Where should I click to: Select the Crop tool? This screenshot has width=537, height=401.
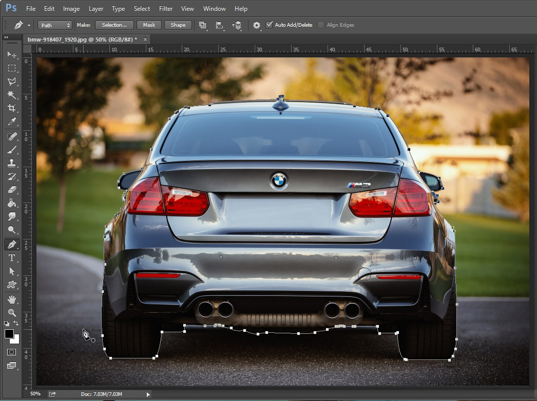pos(12,108)
